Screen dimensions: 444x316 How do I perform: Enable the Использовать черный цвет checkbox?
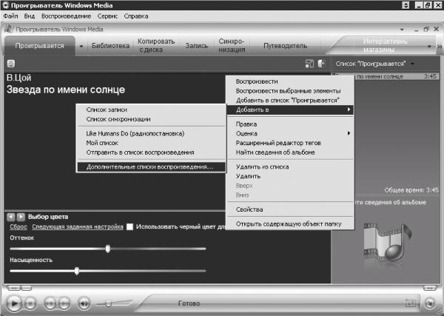[x=129, y=226]
